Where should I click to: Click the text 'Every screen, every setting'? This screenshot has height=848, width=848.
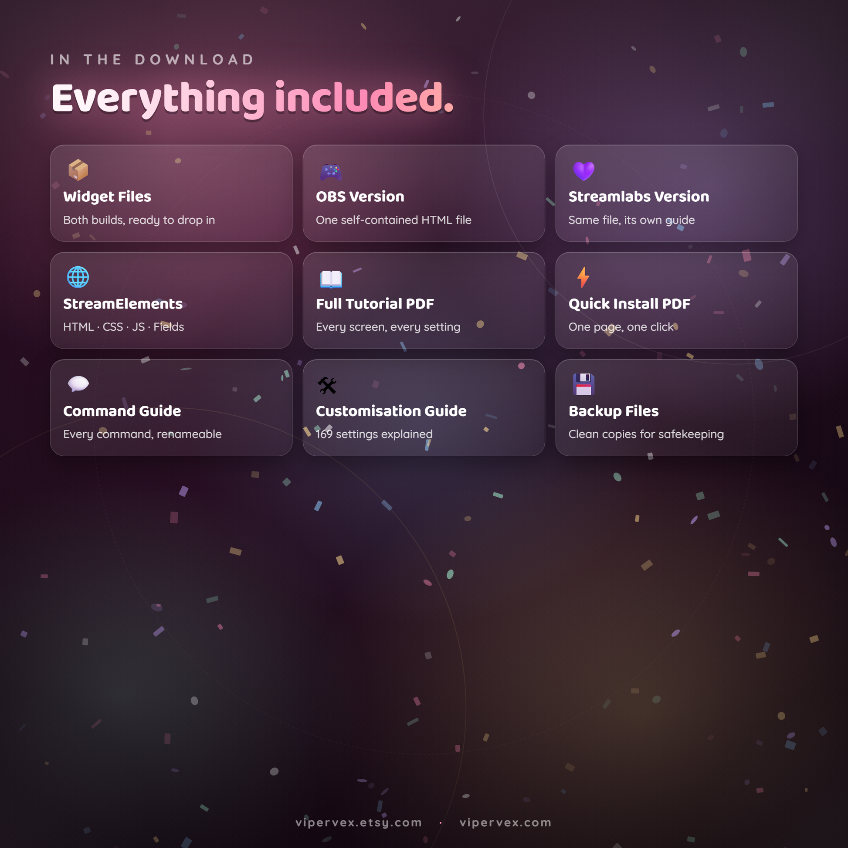pos(388,327)
